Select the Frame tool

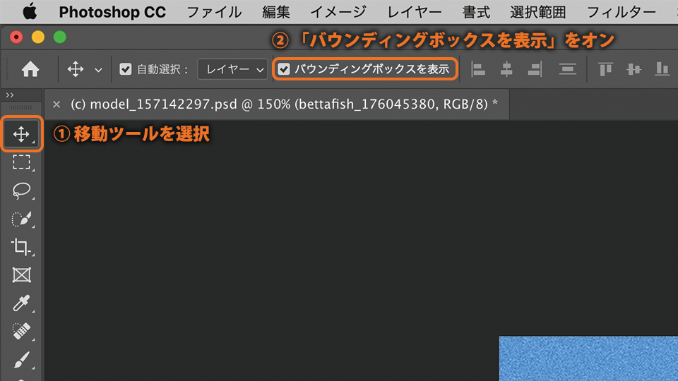pos(21,274)
